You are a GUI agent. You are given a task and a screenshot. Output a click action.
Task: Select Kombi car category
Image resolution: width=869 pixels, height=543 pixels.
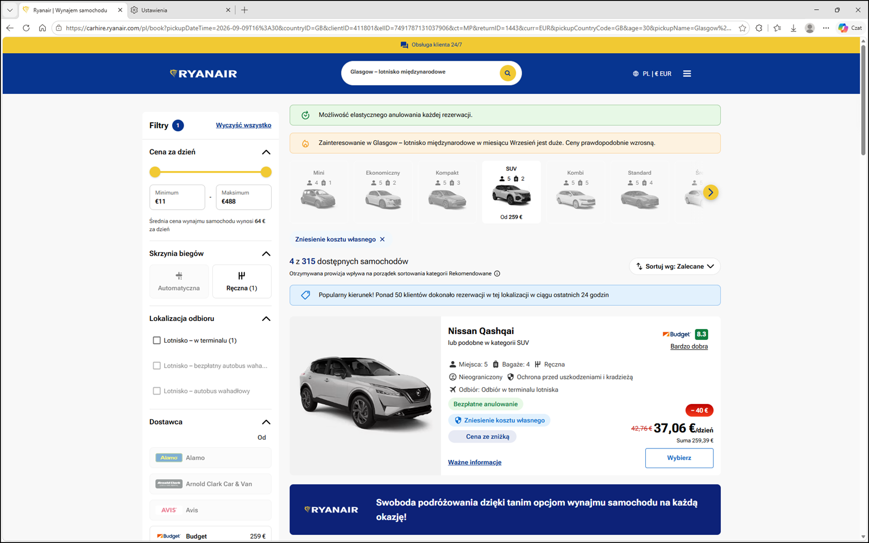click(575, 192)
